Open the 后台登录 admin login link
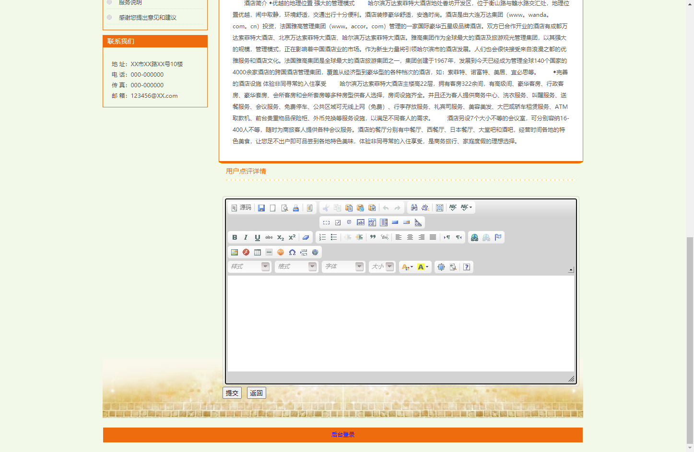This screenshot has width=694, height=452. pos(343,435)
